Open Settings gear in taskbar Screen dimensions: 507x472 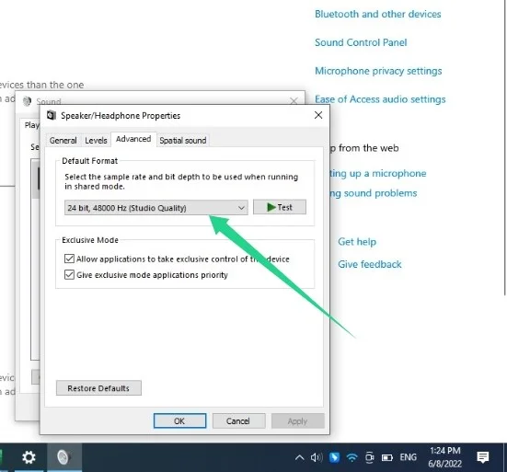tap(29, 457)
